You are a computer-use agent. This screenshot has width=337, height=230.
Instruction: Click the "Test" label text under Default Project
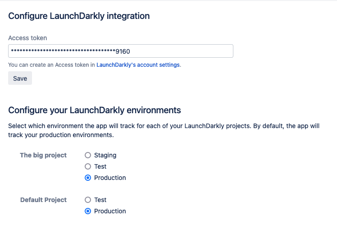(100, 200)
